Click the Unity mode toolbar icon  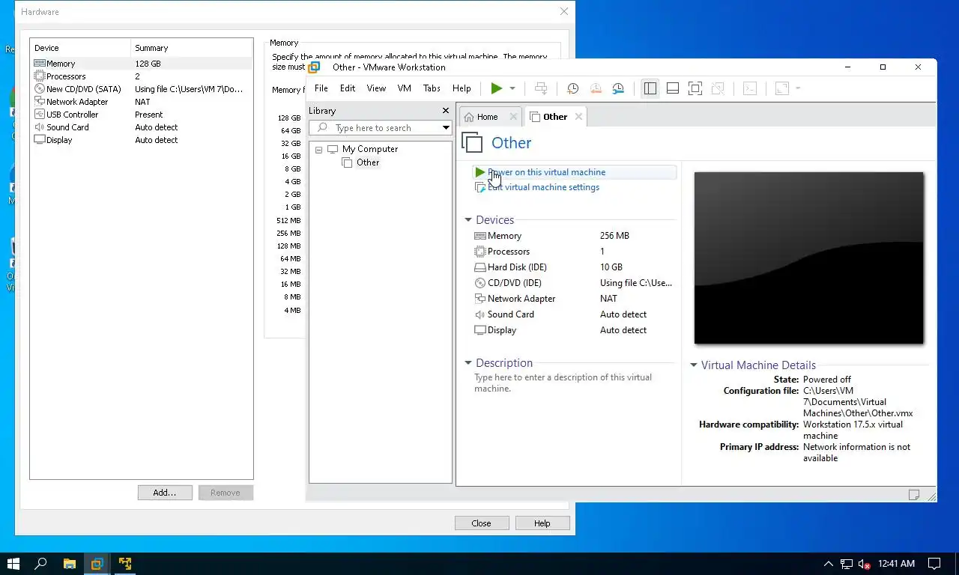(718, 88)
